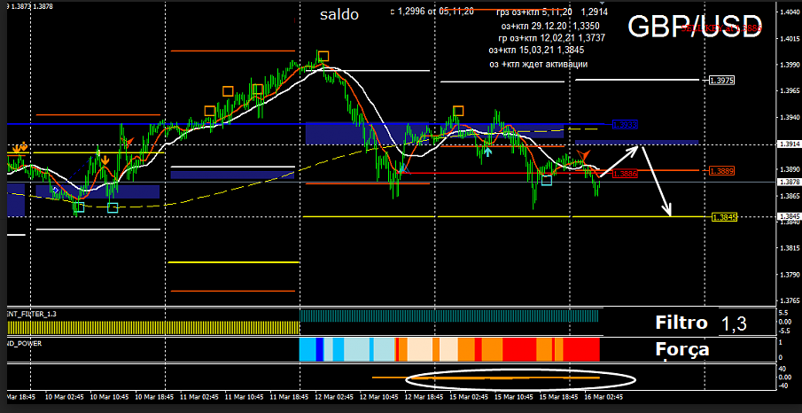This screenshot has width=802, height=413.
Task: Click the white 1.3975 price level label
Action: point(721,81)
